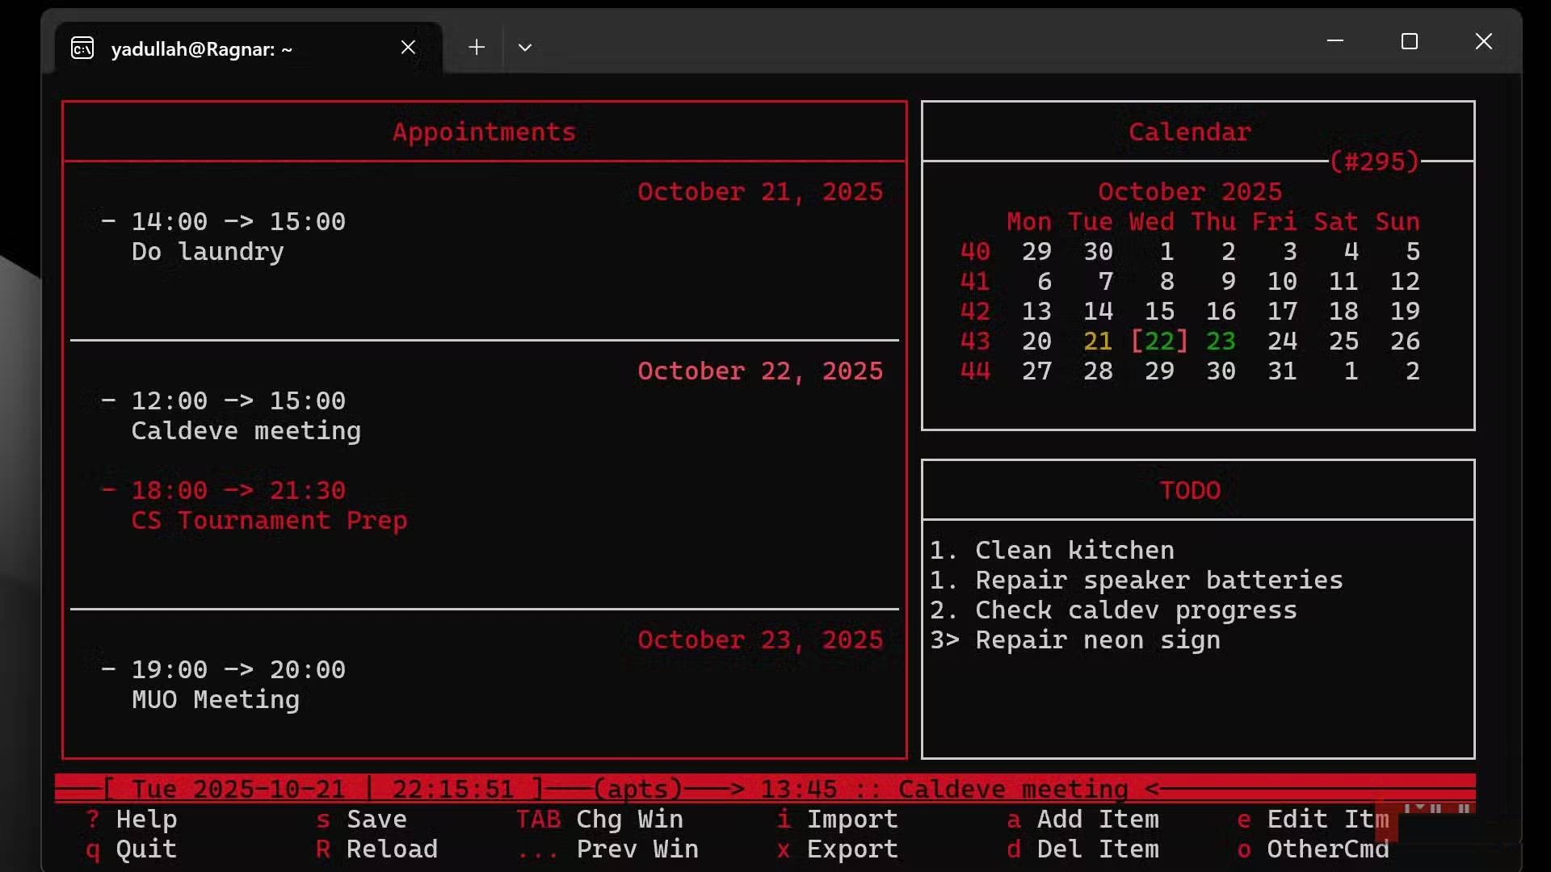The height and width of the screenshot is (872, 1551).
Task: Click the Del Item command
Action: (x=1098, y=849)
